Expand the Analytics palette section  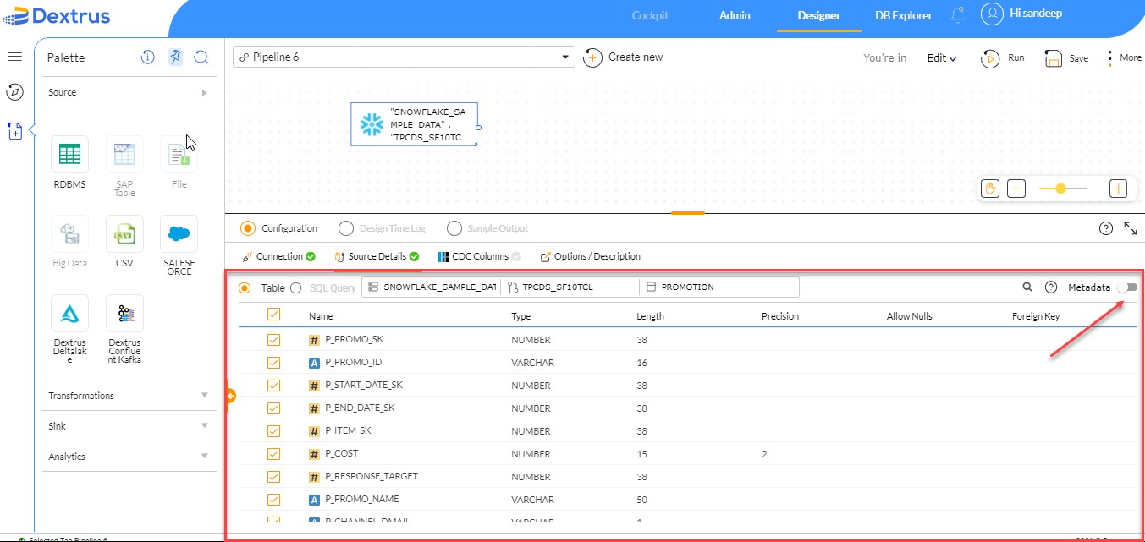coord(129,457)
